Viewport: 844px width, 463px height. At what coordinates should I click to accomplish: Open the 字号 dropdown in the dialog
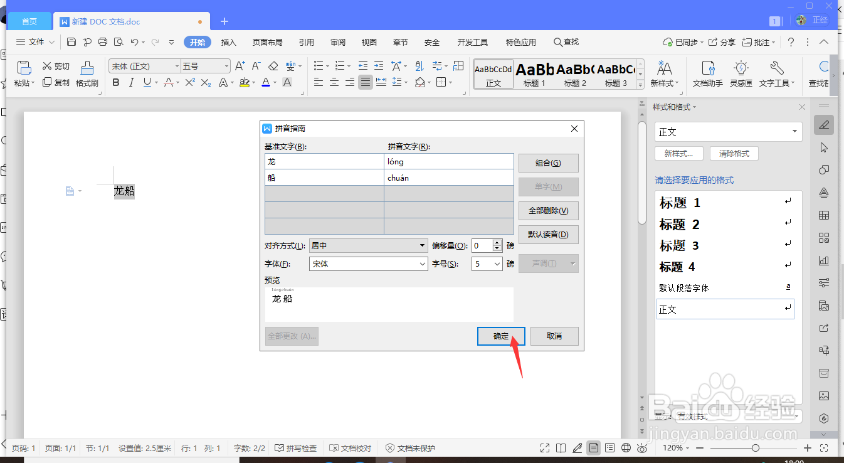(487, 263)
